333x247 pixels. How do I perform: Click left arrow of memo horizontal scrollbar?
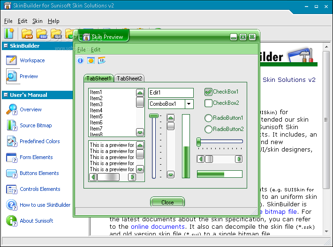click(x=93, y=177)
